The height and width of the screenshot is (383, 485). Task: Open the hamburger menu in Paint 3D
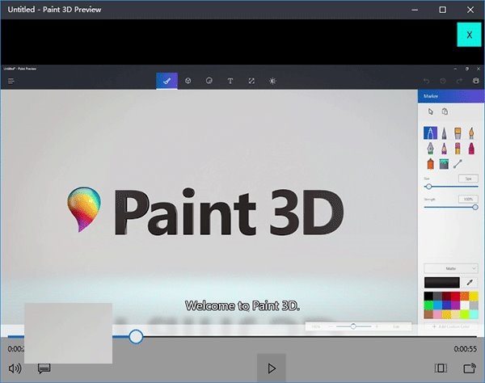[11, 81]
